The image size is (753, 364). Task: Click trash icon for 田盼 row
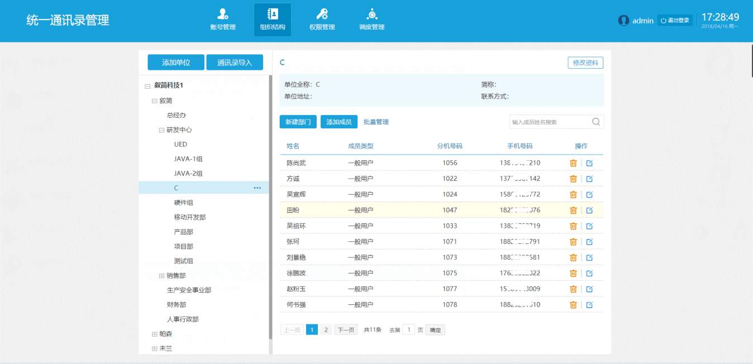pos(573,210)
